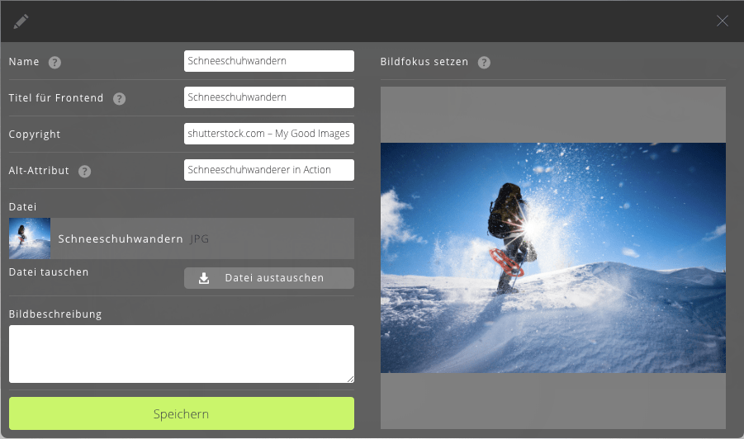The height and width of the screenshot is (439, 744).
Task: Focus the Name input field
Action: [268, 61]
